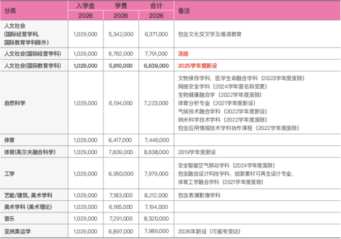
Task: Select total value '8,212,000'
Action: pyautogui.click(x=156, y=195)
